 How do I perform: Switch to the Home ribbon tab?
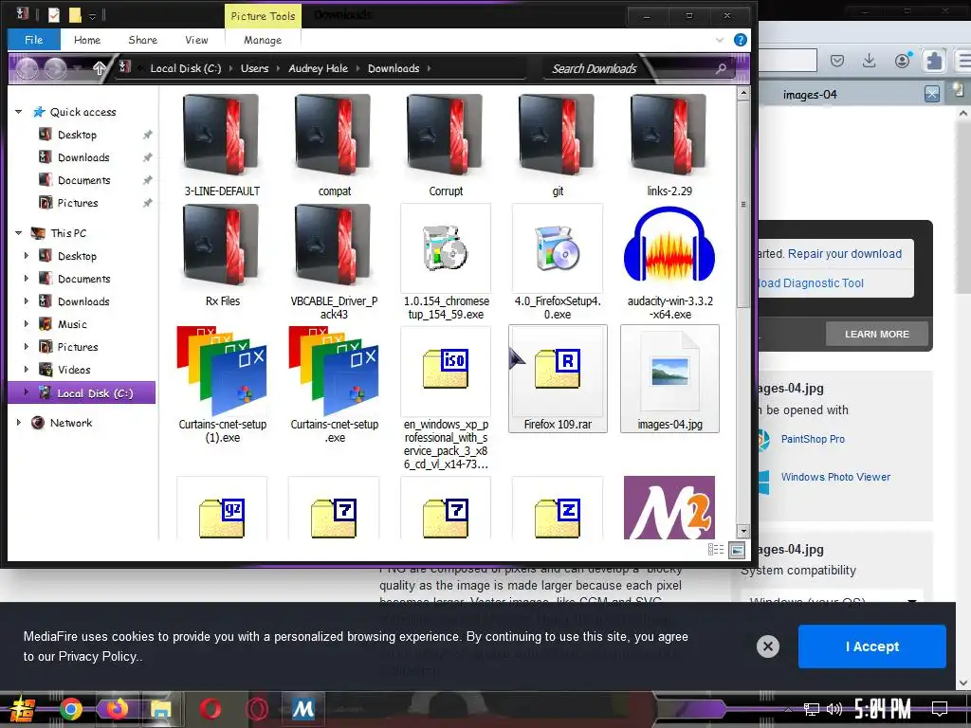pos(86,40)
